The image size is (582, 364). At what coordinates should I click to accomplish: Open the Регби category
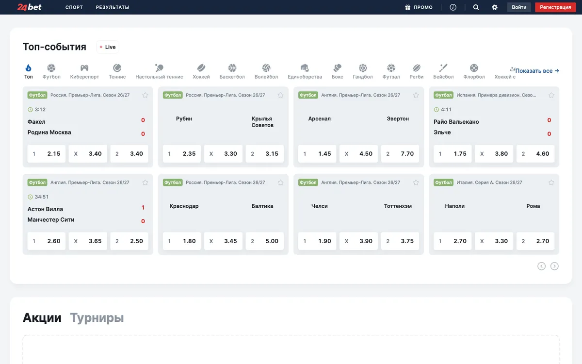point(417,71)
